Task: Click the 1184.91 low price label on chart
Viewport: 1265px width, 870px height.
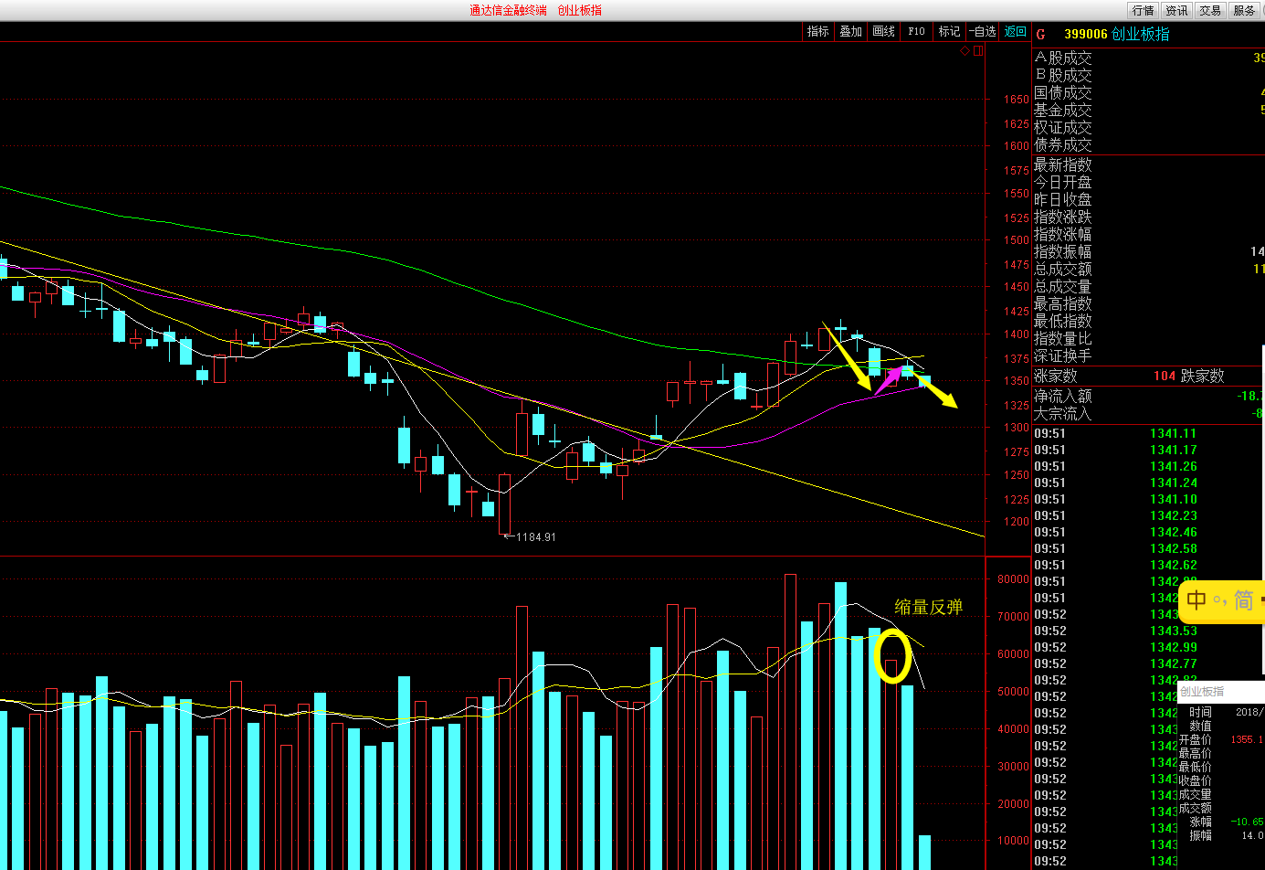Action: click(x=536, y=537)
